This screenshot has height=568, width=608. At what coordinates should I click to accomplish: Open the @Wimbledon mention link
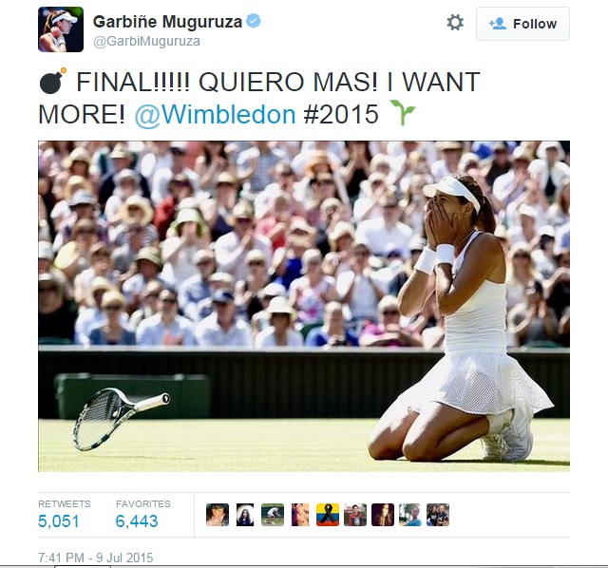pos(215,114)
